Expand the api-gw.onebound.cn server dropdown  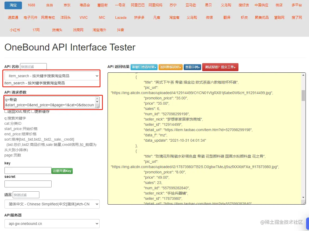tap(52, 224)
